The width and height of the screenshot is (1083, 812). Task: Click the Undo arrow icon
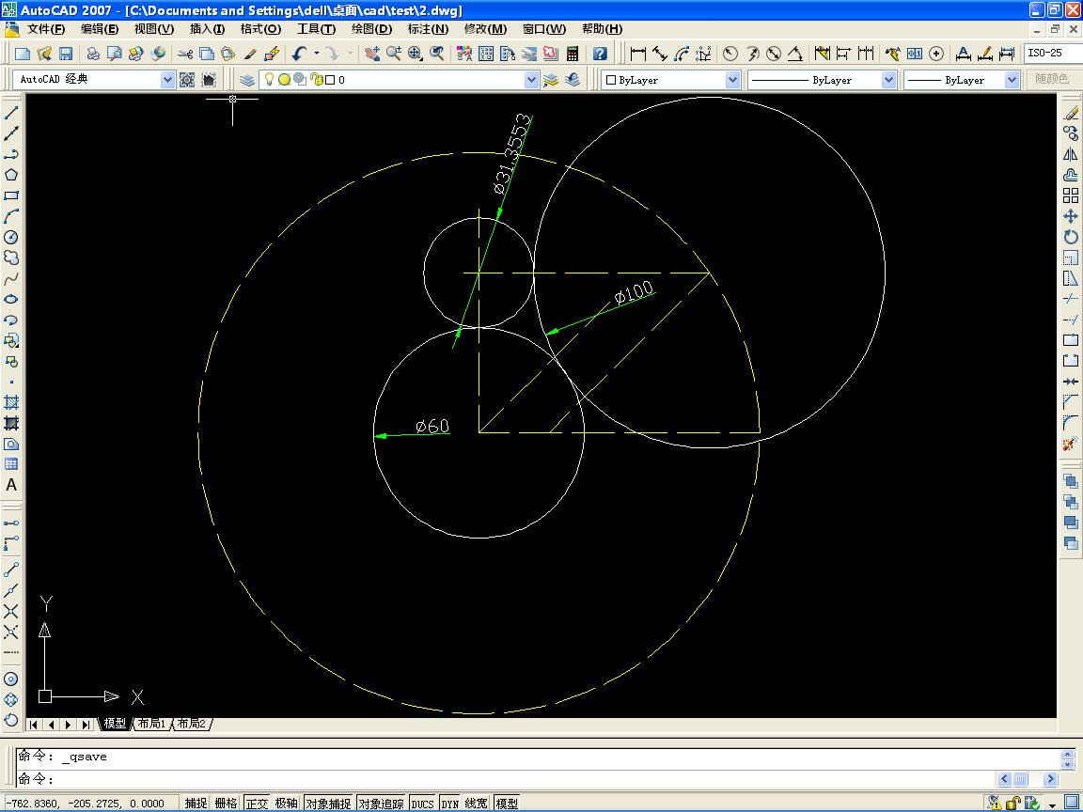(x=299, y=54)
